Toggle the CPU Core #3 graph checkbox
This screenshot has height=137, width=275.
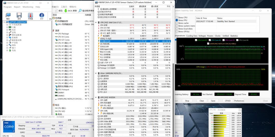click(x=224, y=40)
